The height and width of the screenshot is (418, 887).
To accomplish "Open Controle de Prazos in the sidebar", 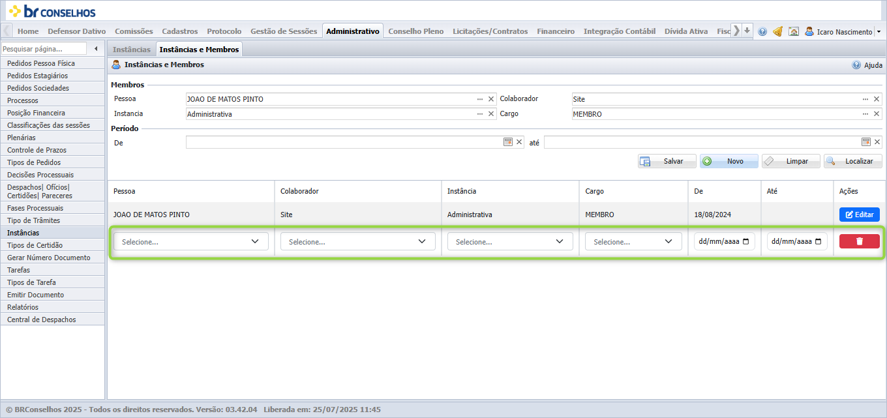I will click(x=52, y=150).
